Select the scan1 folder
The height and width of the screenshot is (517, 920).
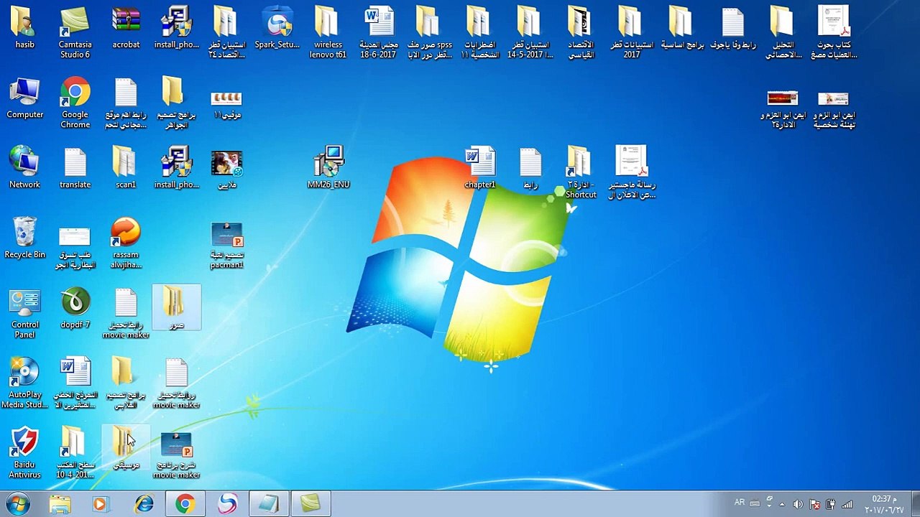126,167
